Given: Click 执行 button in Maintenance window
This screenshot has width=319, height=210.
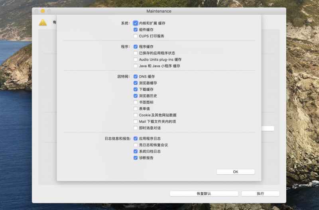Looking at the screenshot, I should tap(260, 194).
